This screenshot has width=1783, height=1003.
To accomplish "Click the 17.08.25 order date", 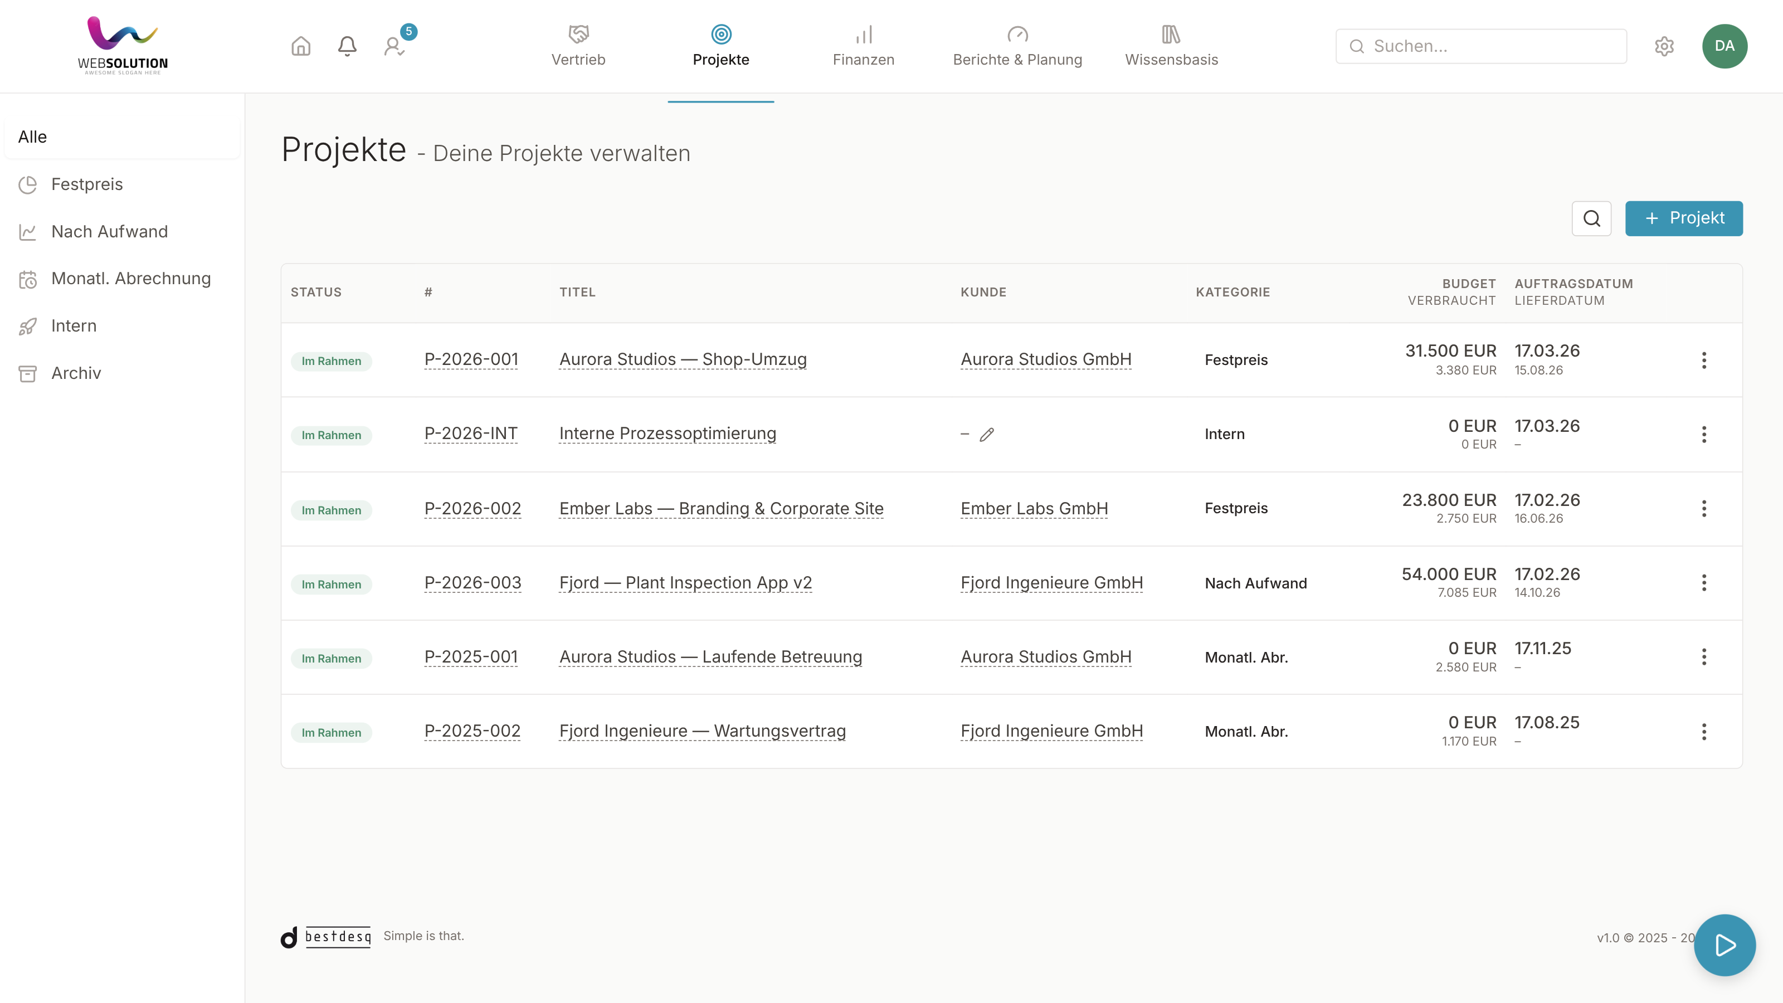I will pyautogui.click(x=1547, y=723).
